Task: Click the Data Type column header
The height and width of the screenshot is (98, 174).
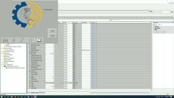Action: (77, 23)
